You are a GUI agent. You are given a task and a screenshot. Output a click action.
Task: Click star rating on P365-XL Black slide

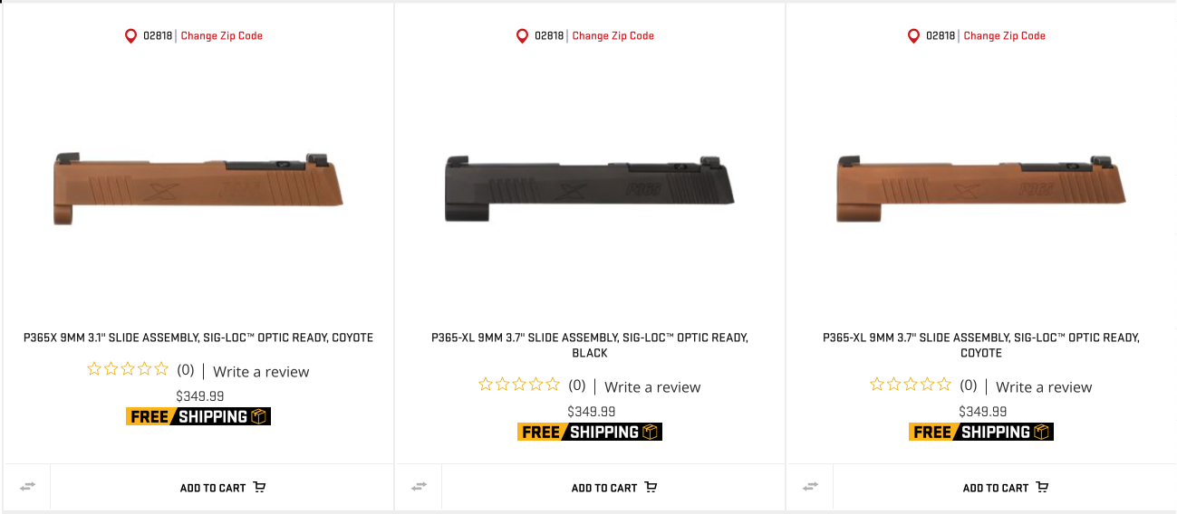click(x=519, y=385)
